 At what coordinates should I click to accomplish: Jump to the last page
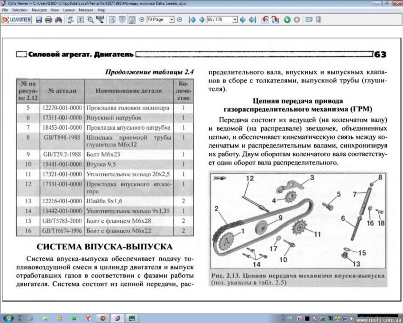[x=252, y=19]
